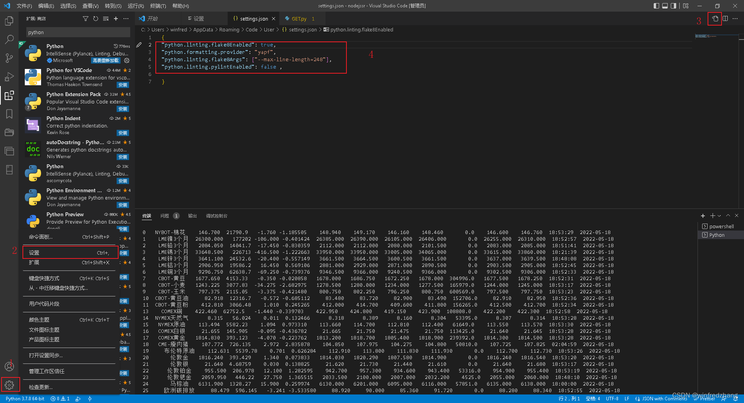Image resolution: width=744 pixels, height=403 pixels.
Task: Open the Explorer view in activity bar
Action: tap(9, 21)
